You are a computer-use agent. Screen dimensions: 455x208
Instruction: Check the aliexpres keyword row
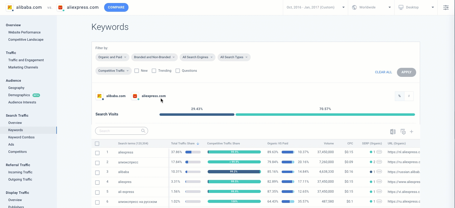tap(97, 182)
